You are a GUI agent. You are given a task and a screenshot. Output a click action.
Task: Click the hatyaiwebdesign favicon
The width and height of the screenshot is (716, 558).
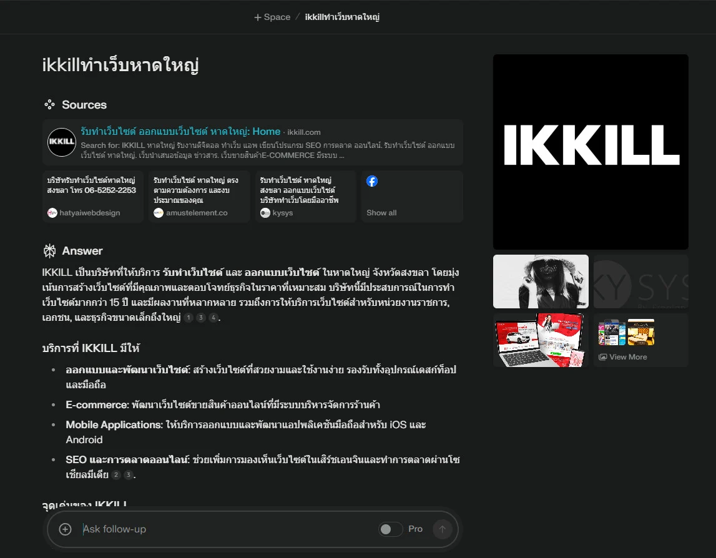(52, 213)
